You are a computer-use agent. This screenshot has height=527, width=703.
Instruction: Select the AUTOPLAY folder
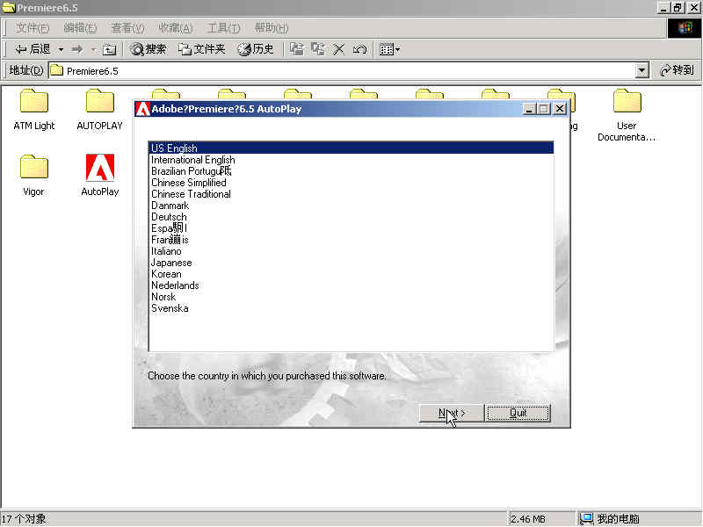pos(99,110)
